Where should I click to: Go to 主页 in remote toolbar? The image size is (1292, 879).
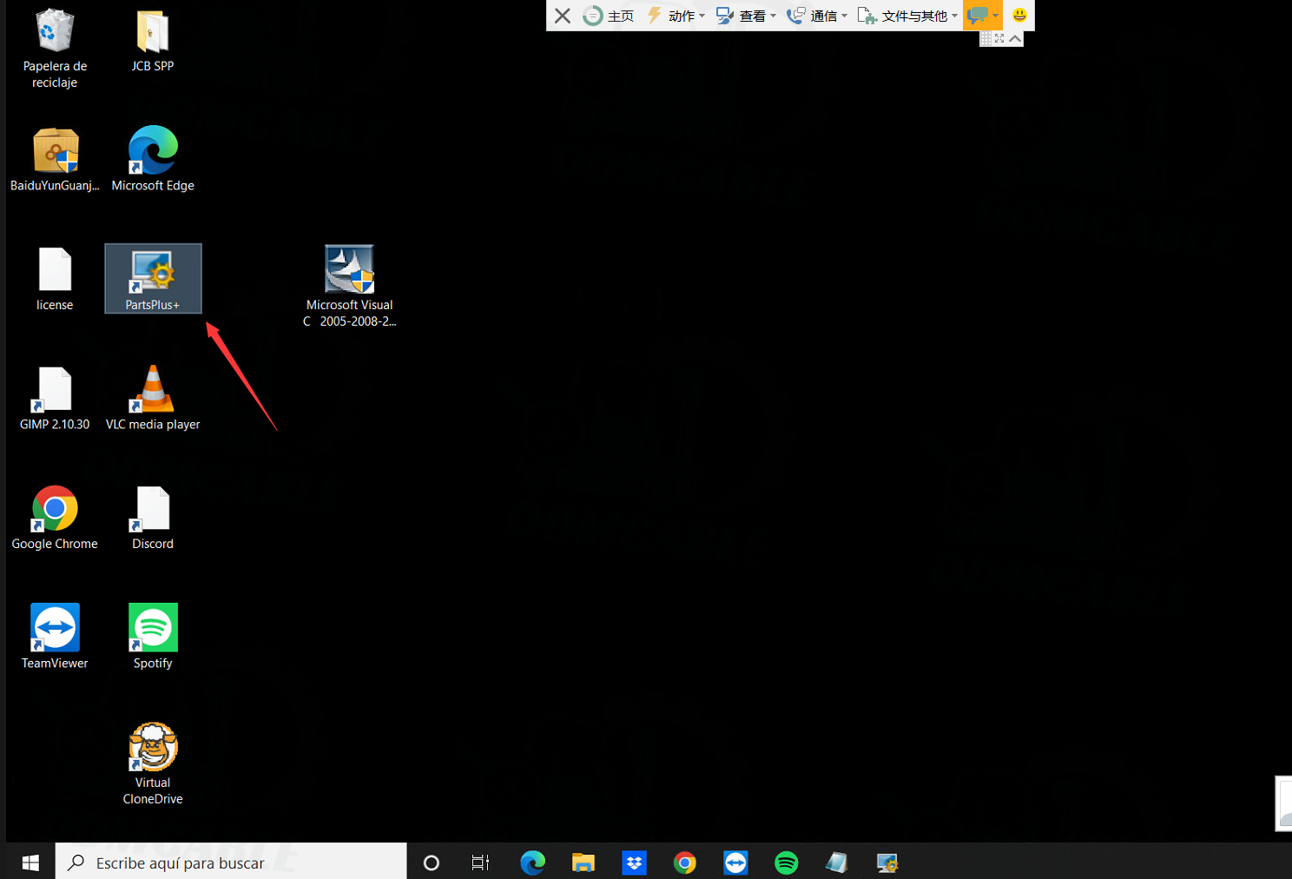[609, 16]
